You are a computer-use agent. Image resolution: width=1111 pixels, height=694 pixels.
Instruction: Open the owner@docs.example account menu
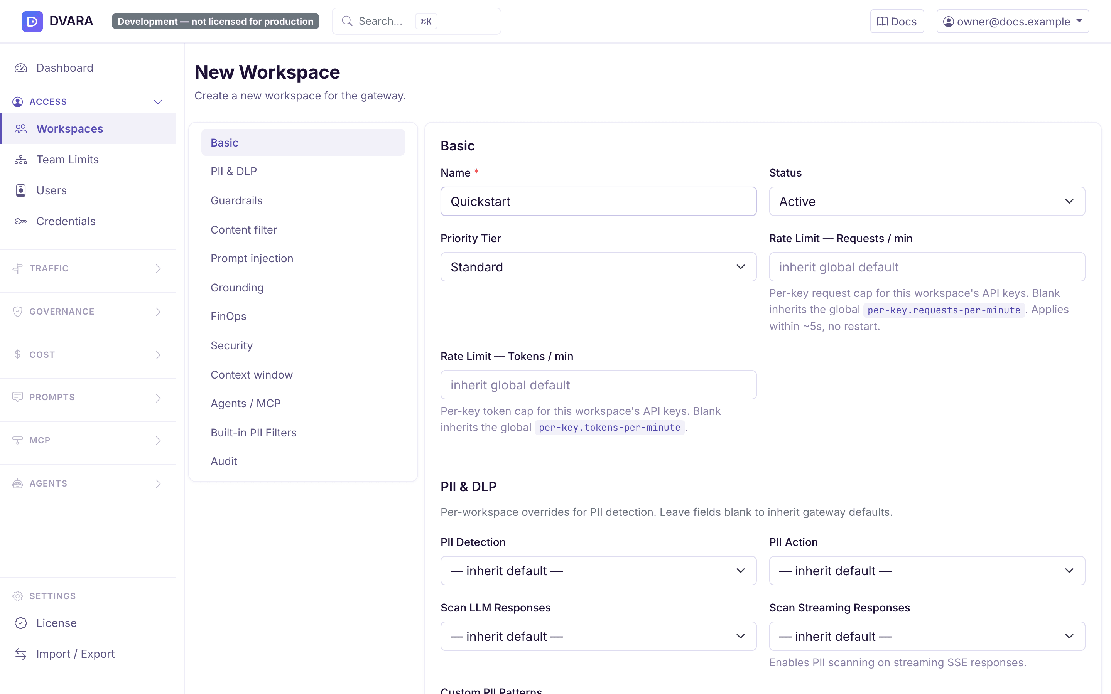pyautogui.click(x=1013, y=21)
